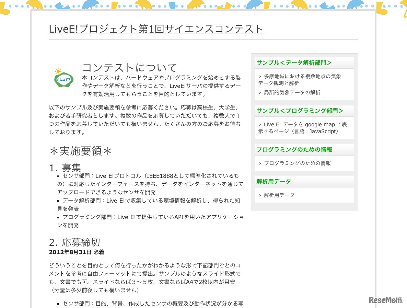The image size is (407, 308).
Task: Select サンプル<データ解析部門> sidebar heading
Action: coord(294,62)
